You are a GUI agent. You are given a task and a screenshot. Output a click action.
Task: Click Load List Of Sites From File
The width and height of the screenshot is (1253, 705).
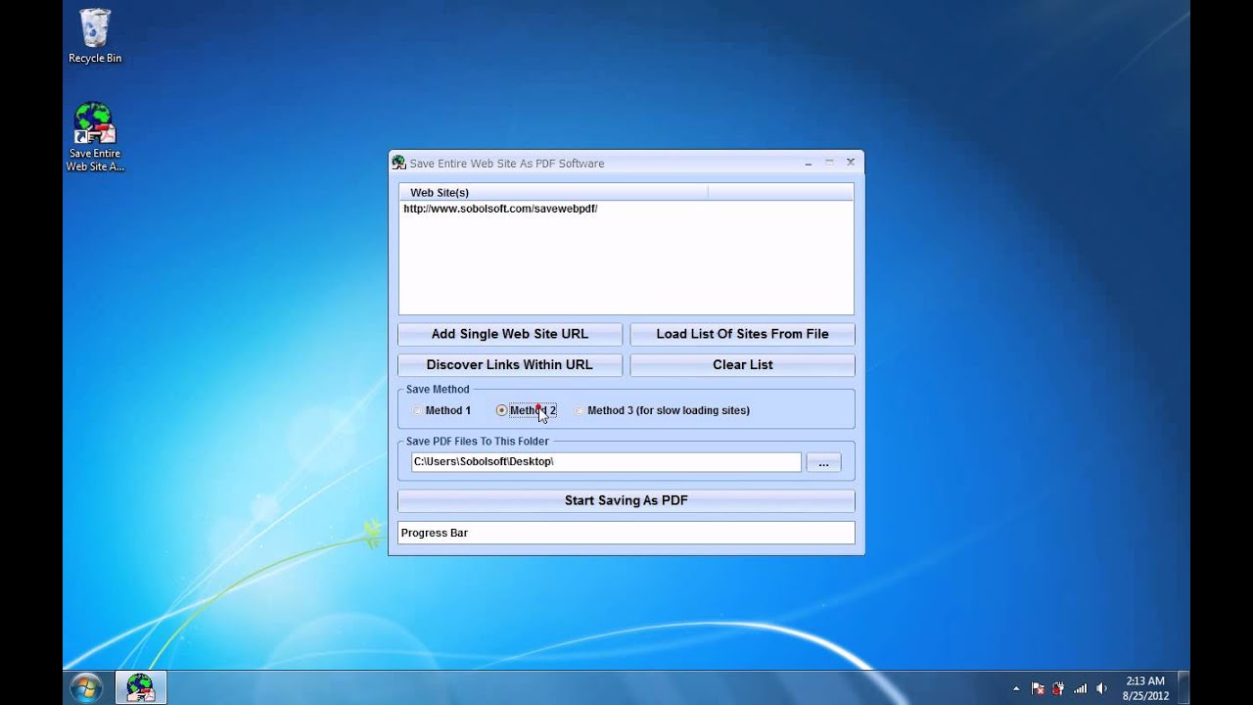pyautogui.click(x=742, y=334)
